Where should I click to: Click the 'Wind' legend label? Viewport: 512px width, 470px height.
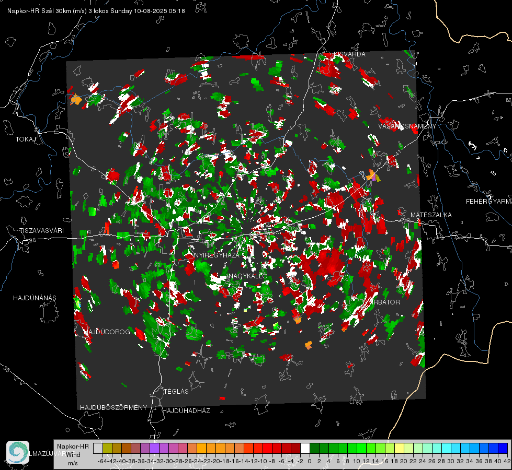tap(73, 455)
